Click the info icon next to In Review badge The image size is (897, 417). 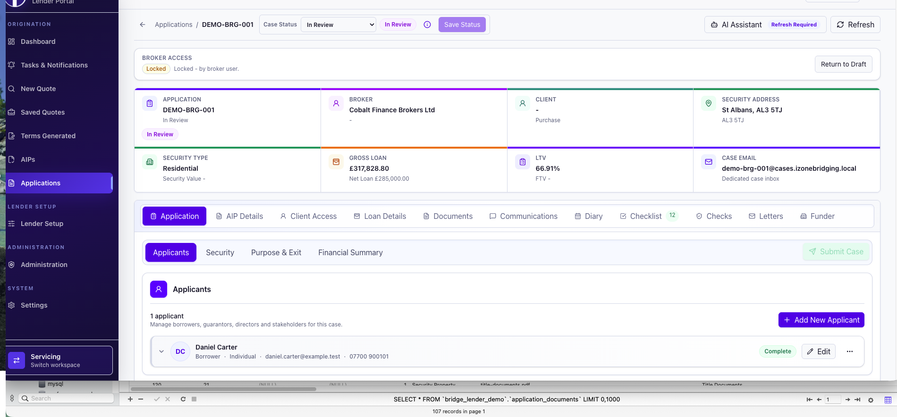[427, 25]
